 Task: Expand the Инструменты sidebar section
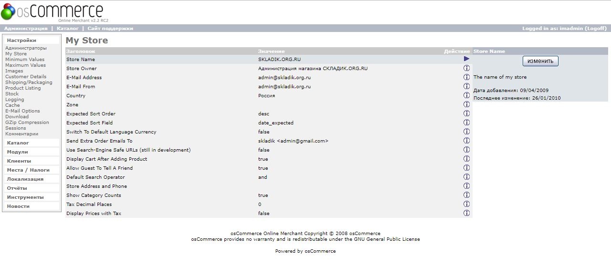(25, 197)
